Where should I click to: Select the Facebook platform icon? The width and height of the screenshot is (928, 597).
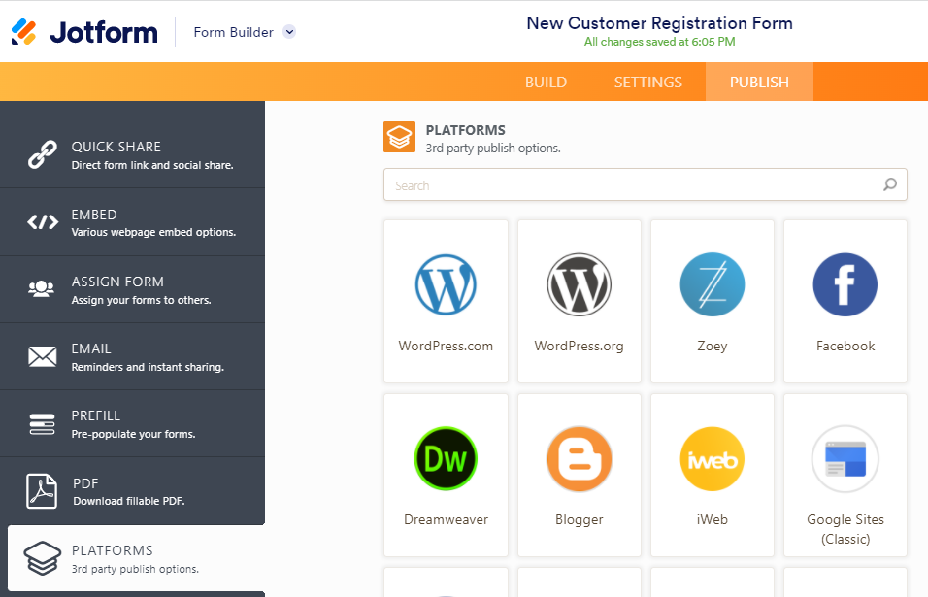(x=845, y=284)
